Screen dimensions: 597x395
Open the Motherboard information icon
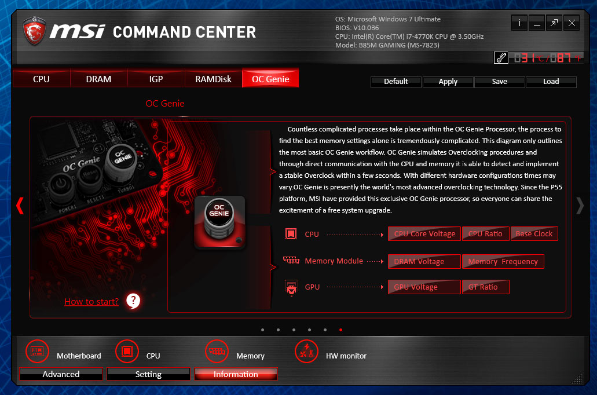(37, 351)
